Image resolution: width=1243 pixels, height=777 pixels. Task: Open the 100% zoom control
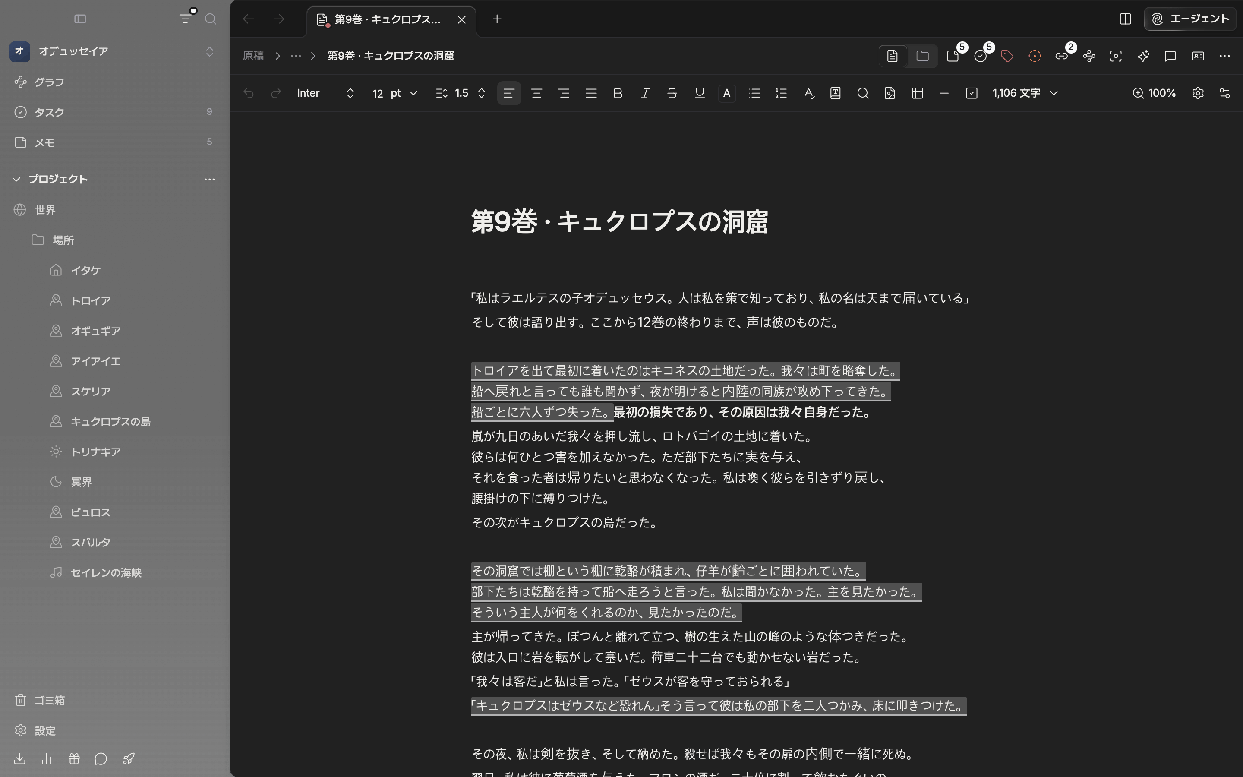pyautogui.click(x=1154, y=93)
